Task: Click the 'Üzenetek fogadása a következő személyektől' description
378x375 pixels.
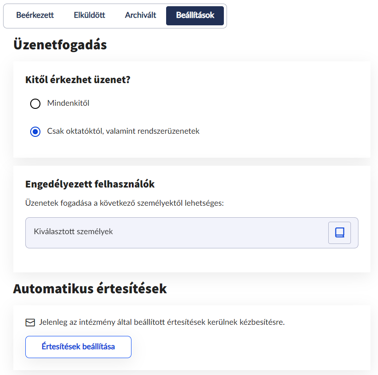Action: tap(125, 203)
